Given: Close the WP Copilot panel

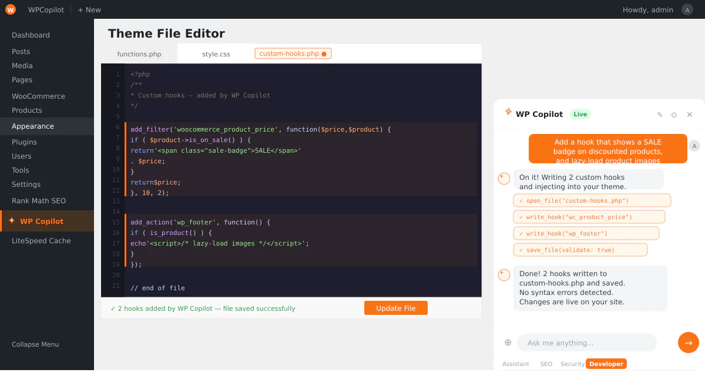Looking at the screenshot, I should (x=690, y=115).
